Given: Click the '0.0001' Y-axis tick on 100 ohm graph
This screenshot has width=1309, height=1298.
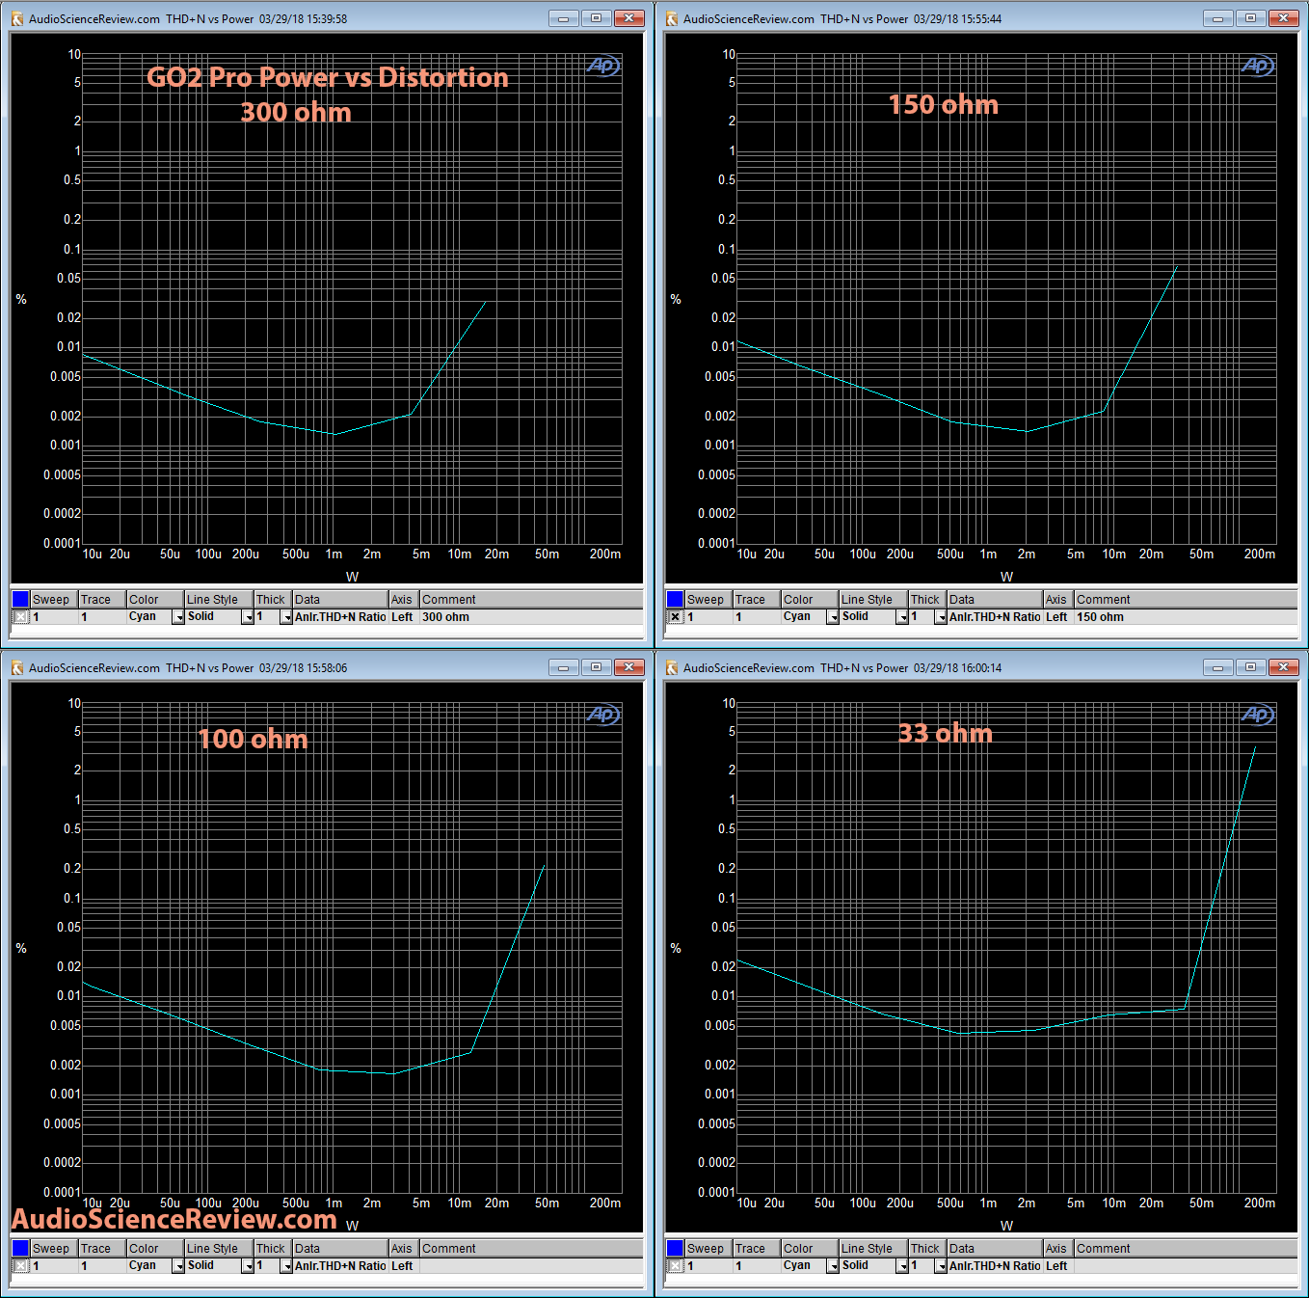Looking at the screenshot, I should click(x=62, y=1192).
